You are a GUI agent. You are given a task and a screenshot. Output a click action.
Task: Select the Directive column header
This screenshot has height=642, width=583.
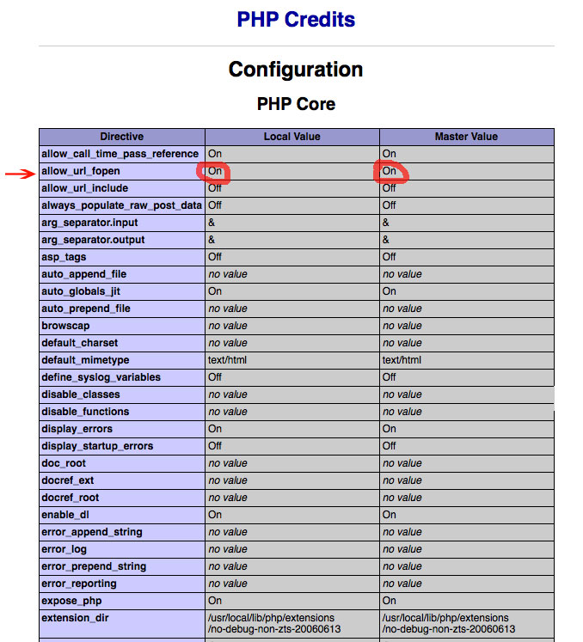[x=122, y=137]
